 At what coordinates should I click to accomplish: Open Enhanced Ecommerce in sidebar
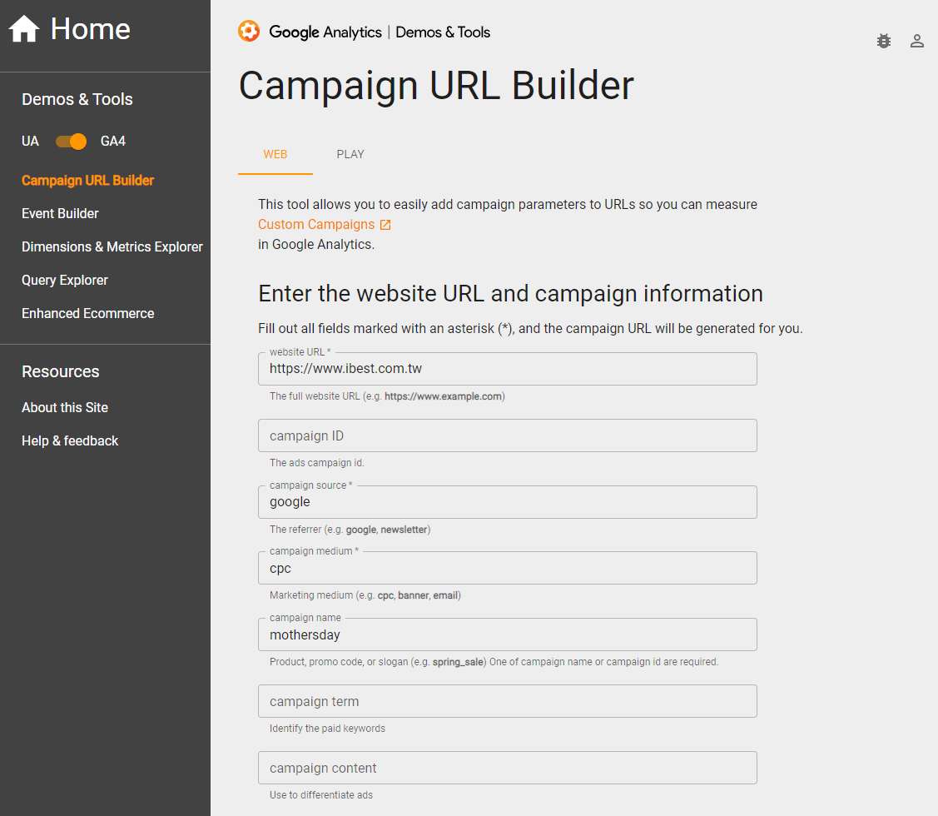click(x=88, y=313)
